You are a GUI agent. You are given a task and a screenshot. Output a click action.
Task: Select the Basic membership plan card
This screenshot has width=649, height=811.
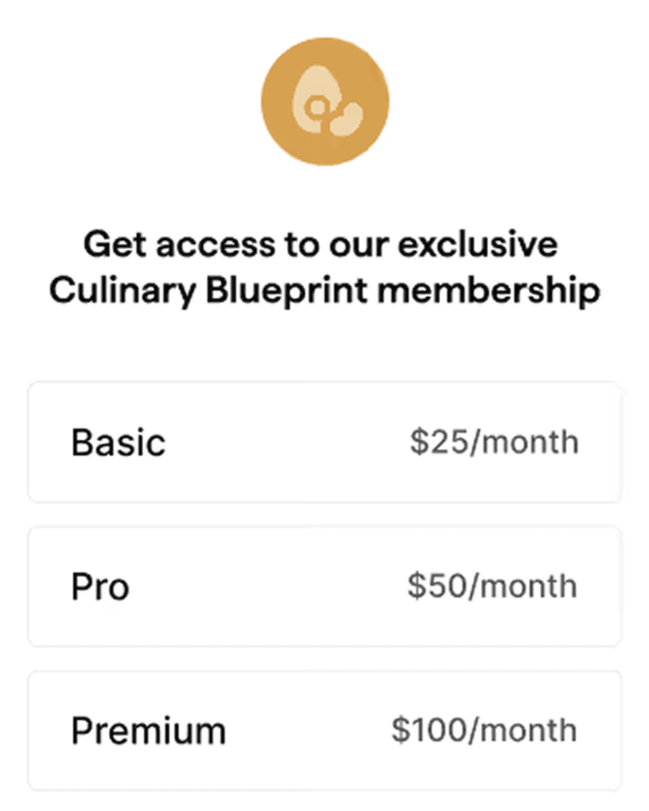(x=324, y=442)
